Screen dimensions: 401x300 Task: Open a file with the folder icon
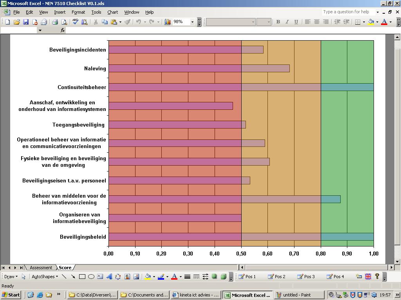pyautogui.click(x=16, y=22)
